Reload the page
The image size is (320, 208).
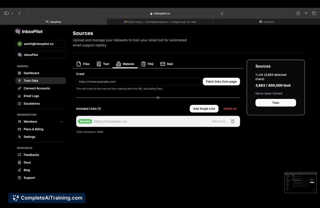click(x=222, y=14)
